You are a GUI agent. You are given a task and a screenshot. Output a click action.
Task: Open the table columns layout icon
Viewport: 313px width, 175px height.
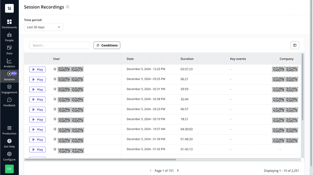tap(295, 45)
